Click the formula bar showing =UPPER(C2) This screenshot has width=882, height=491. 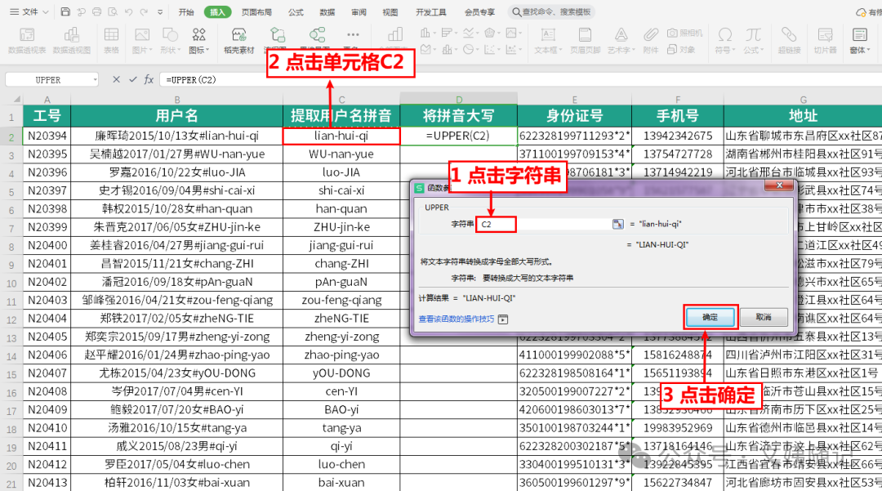point(521,80)
